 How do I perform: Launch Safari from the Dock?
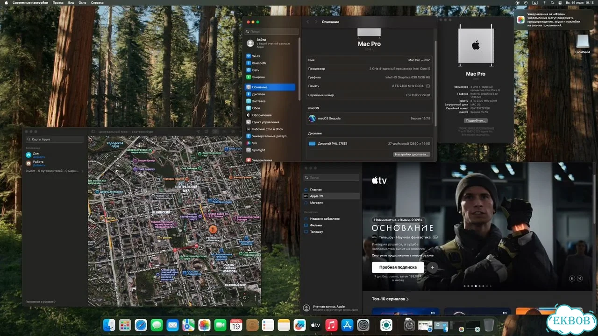coord(141,325)
